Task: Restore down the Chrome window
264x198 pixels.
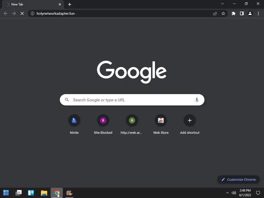Action: (x=246, y=4)
